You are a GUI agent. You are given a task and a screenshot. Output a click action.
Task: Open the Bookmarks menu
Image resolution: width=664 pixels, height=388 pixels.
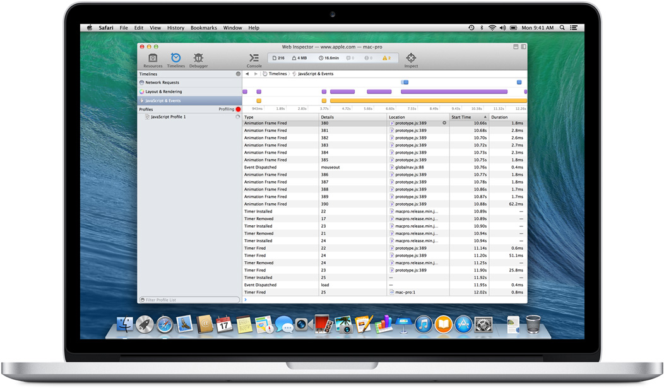click(203, 28)
